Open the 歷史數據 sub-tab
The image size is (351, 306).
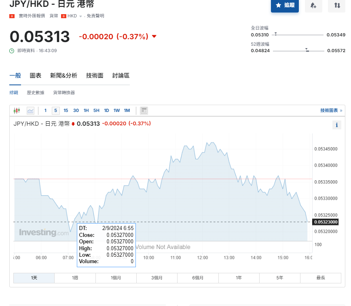pos(36,93)
